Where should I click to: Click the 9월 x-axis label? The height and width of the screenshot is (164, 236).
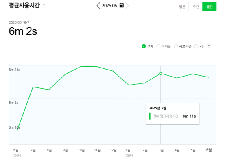pos(65,150)
